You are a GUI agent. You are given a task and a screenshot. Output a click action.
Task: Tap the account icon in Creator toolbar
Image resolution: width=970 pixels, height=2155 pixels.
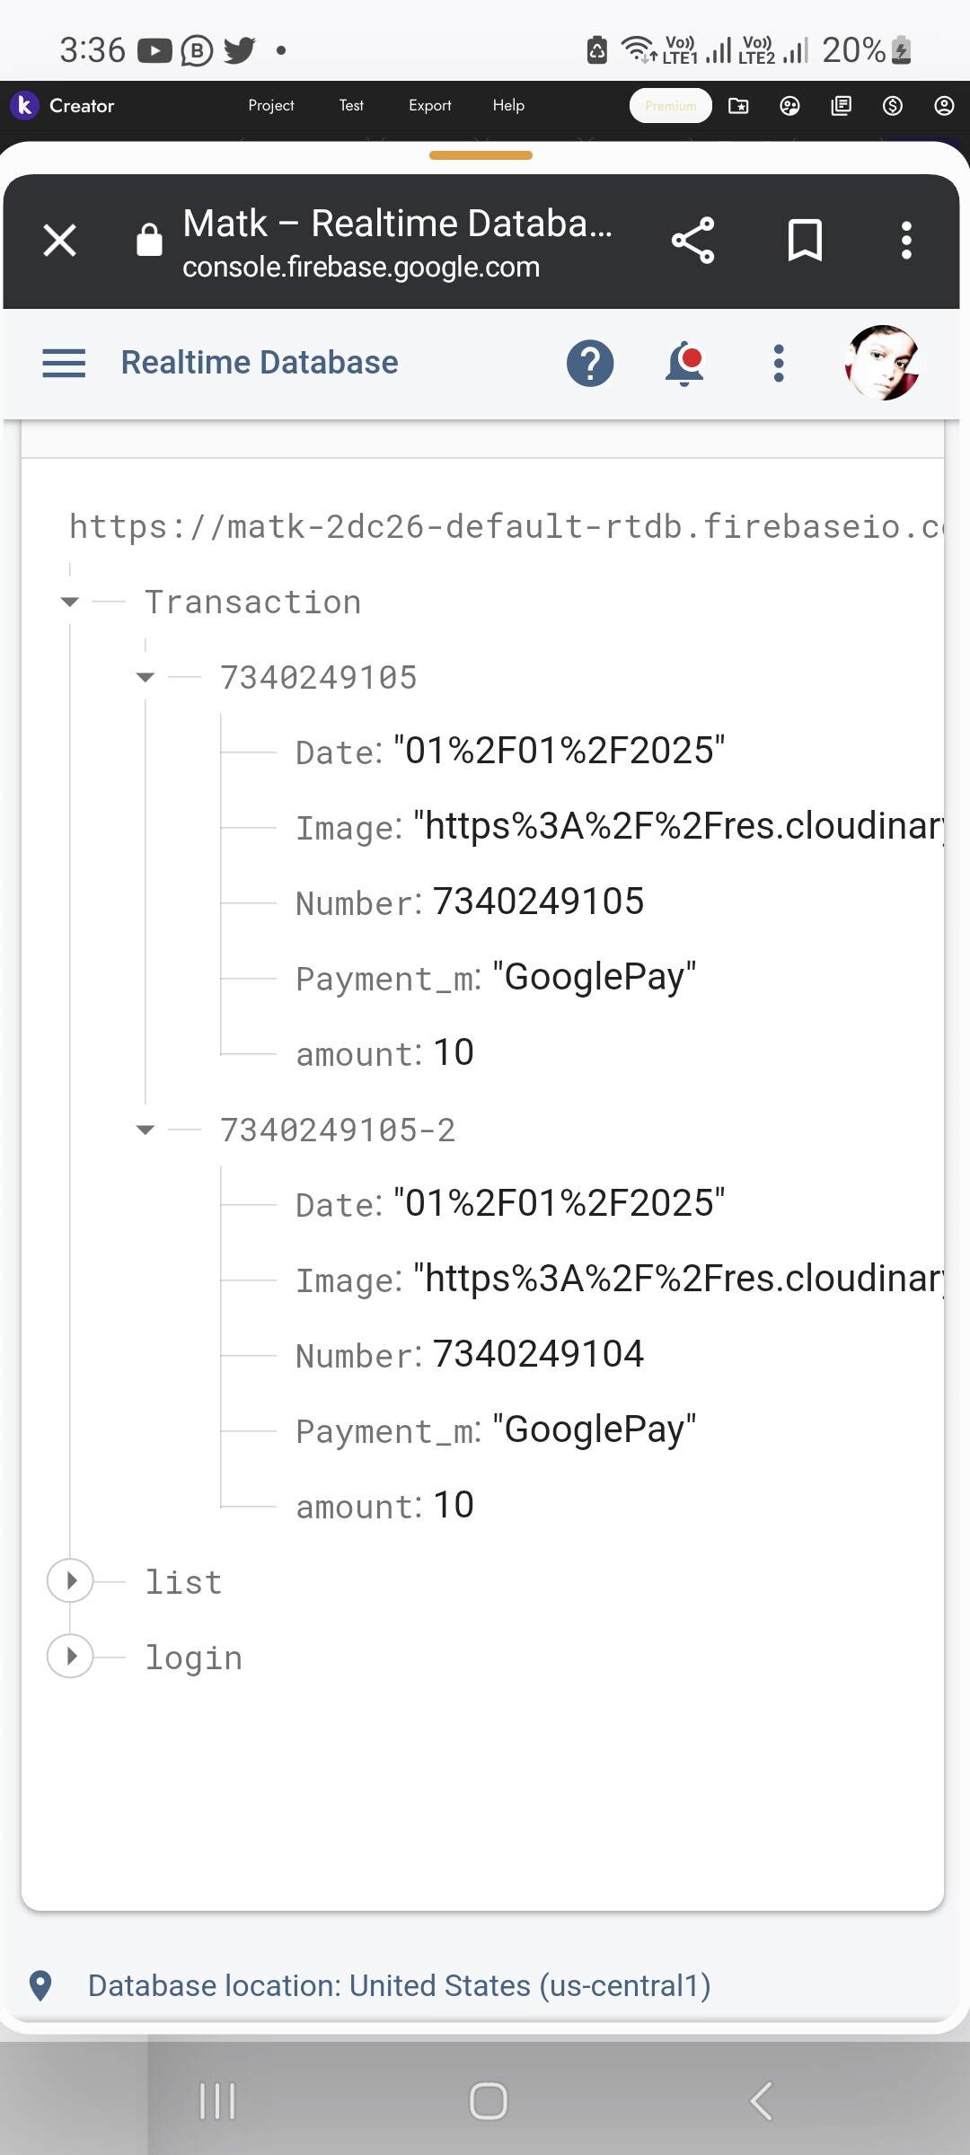point(944,105)
